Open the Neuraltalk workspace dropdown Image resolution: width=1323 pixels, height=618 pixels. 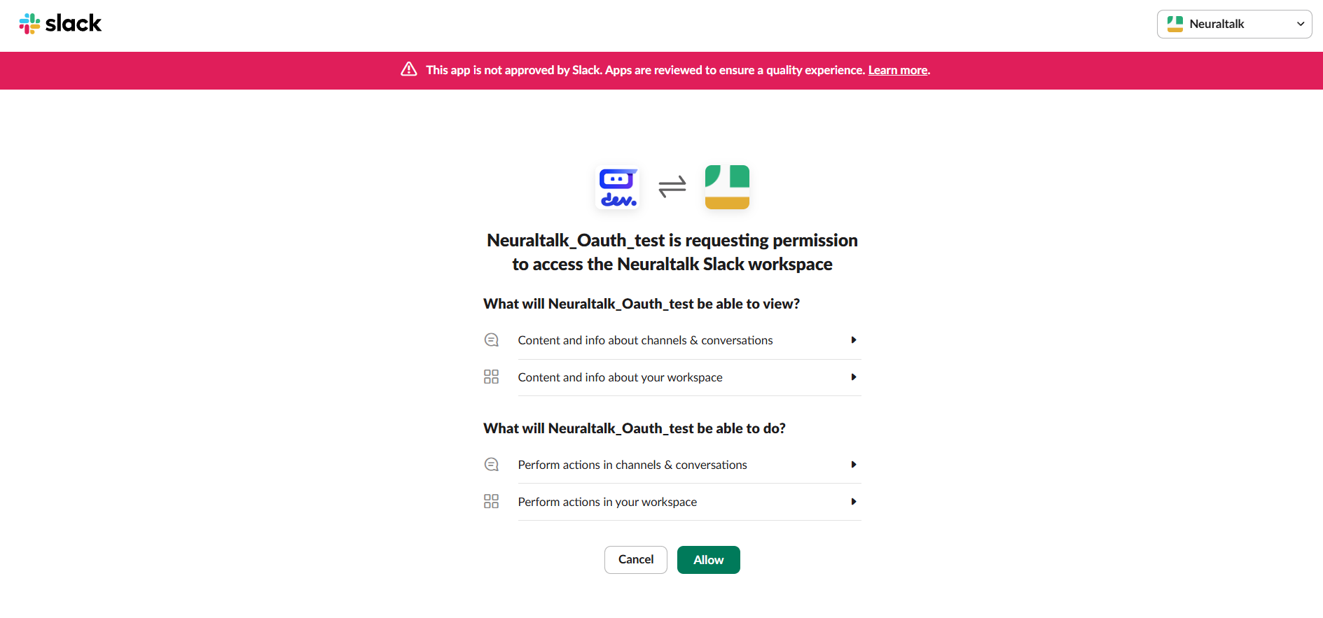1234,23
